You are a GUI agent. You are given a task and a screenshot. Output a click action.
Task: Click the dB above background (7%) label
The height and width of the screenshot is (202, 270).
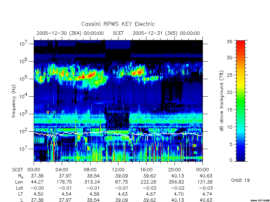tap(222, 101)
